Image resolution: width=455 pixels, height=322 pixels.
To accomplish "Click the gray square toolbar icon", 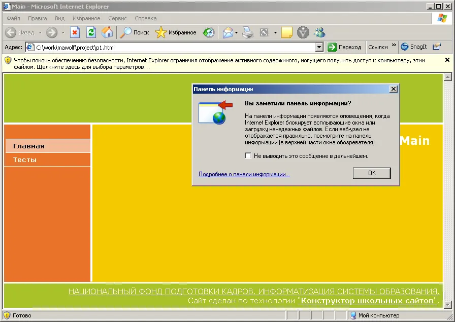I will (x=264, y=32).
